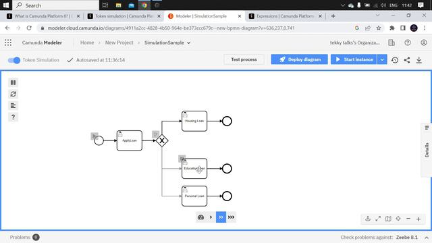This screenshot has height=243, width=432.
Task: Click Start instance button
Action: [354, 59]
